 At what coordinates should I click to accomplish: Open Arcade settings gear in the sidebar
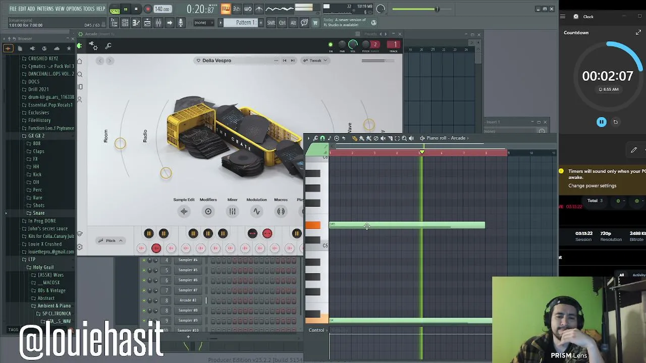80,247
